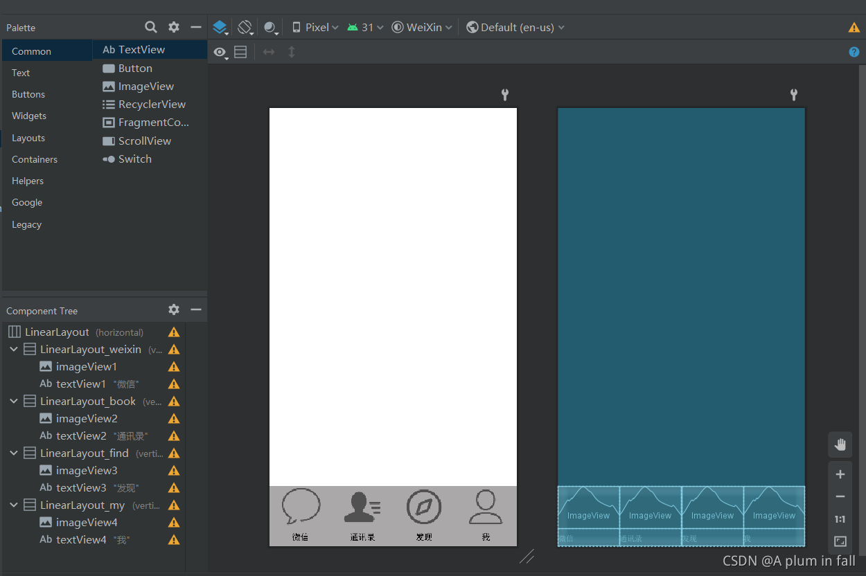Pick ScrollView from the palette
This screenshot has height=576, width=866.
[x=150, y=141]
